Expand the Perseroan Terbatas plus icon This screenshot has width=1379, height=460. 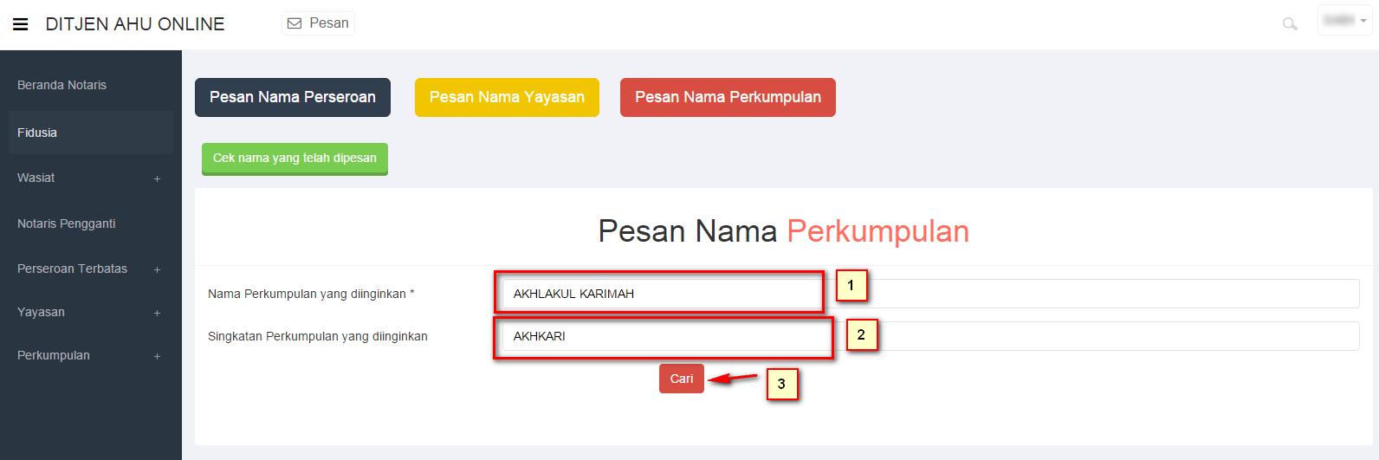pos(157,269)
